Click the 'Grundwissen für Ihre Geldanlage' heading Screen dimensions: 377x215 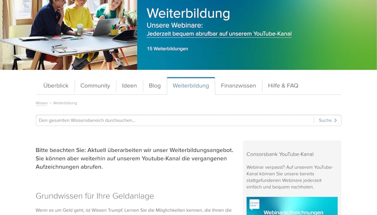click(x=95, y=196)
